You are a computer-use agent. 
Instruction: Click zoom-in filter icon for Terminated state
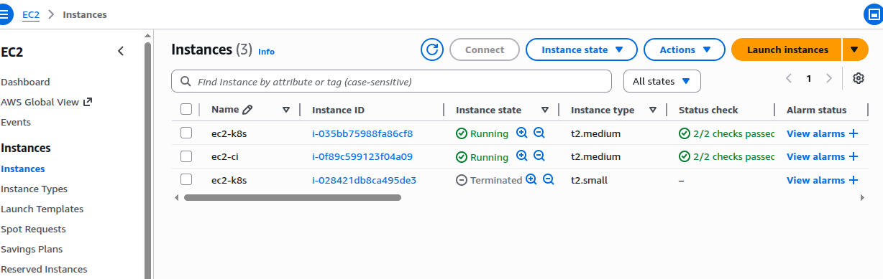(x=531, y=180)
